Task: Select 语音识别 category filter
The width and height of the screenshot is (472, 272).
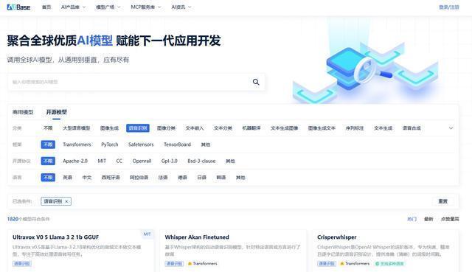Action: tap(138, 128)
